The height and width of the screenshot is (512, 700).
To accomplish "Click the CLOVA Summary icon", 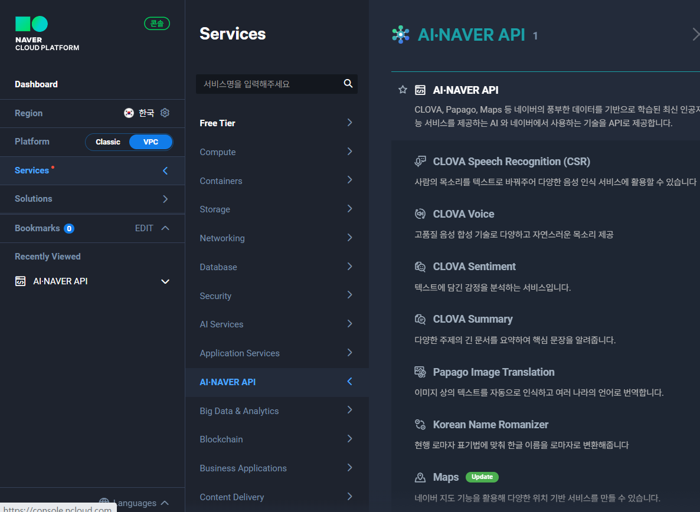I will 420,319.
